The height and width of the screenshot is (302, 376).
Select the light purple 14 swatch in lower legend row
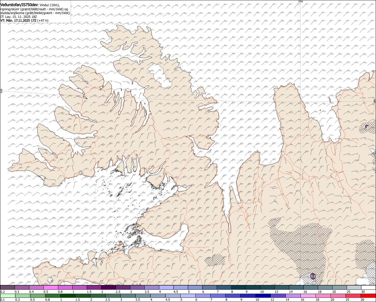coord(293,296)
